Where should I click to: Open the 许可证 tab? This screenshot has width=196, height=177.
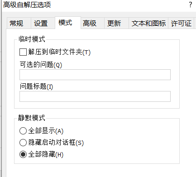coord(181,23)
